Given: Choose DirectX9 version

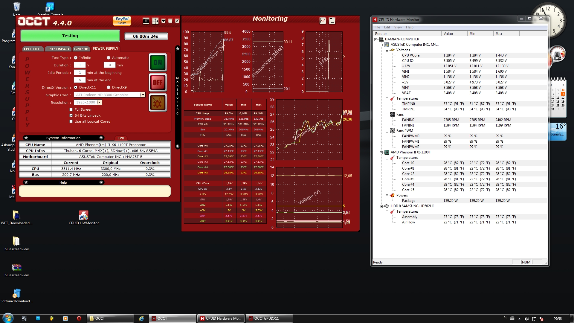Looking at the screenshot, I should tap(109, 87).
